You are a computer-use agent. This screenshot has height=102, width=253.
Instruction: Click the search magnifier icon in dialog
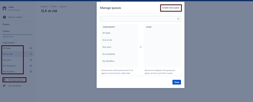(x=178, y=19)
